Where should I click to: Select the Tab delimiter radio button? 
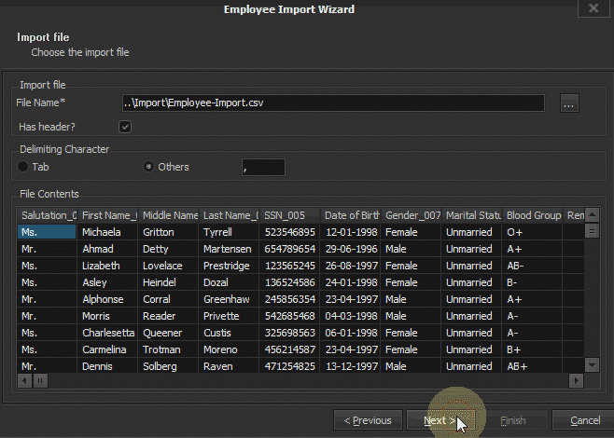(x=23, y=167)
